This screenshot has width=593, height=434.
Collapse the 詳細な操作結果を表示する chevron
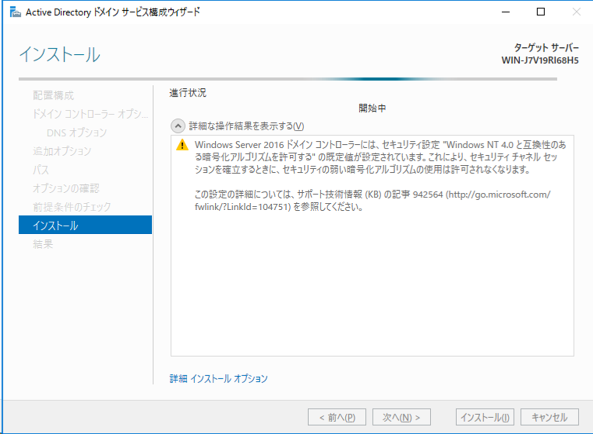click(178, 126)
